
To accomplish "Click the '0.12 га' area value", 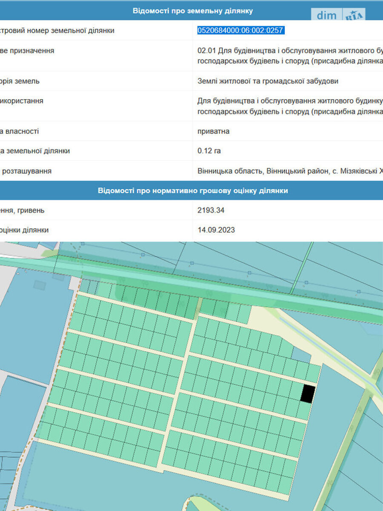I will [209, 151].
